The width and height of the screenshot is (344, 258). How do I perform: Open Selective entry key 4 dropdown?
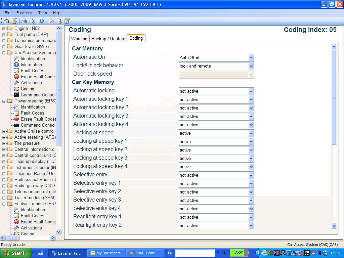coord(251,209)
